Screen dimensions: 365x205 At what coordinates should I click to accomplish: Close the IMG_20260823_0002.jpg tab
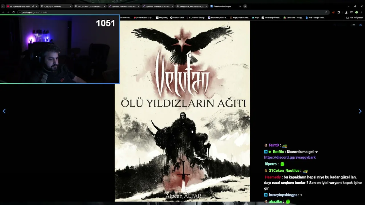coord(104,6)
